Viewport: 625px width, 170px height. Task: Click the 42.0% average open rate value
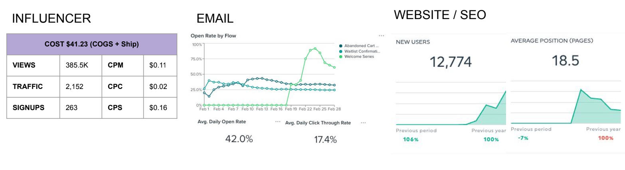[x=239, y=139]
